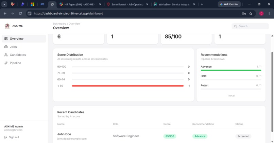The width and height of the screenshot is (274, 143).
Task: Click the 85/100 stat card
Action: (x=186, y=39)
